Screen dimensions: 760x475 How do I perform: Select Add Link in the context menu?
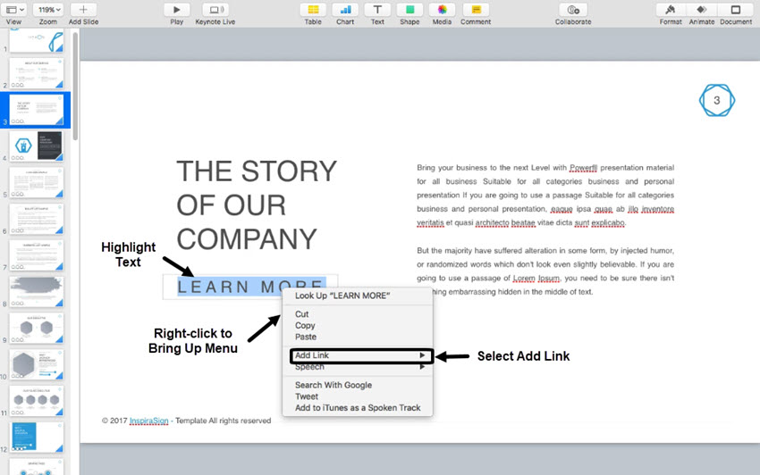[x=358, y=355]
